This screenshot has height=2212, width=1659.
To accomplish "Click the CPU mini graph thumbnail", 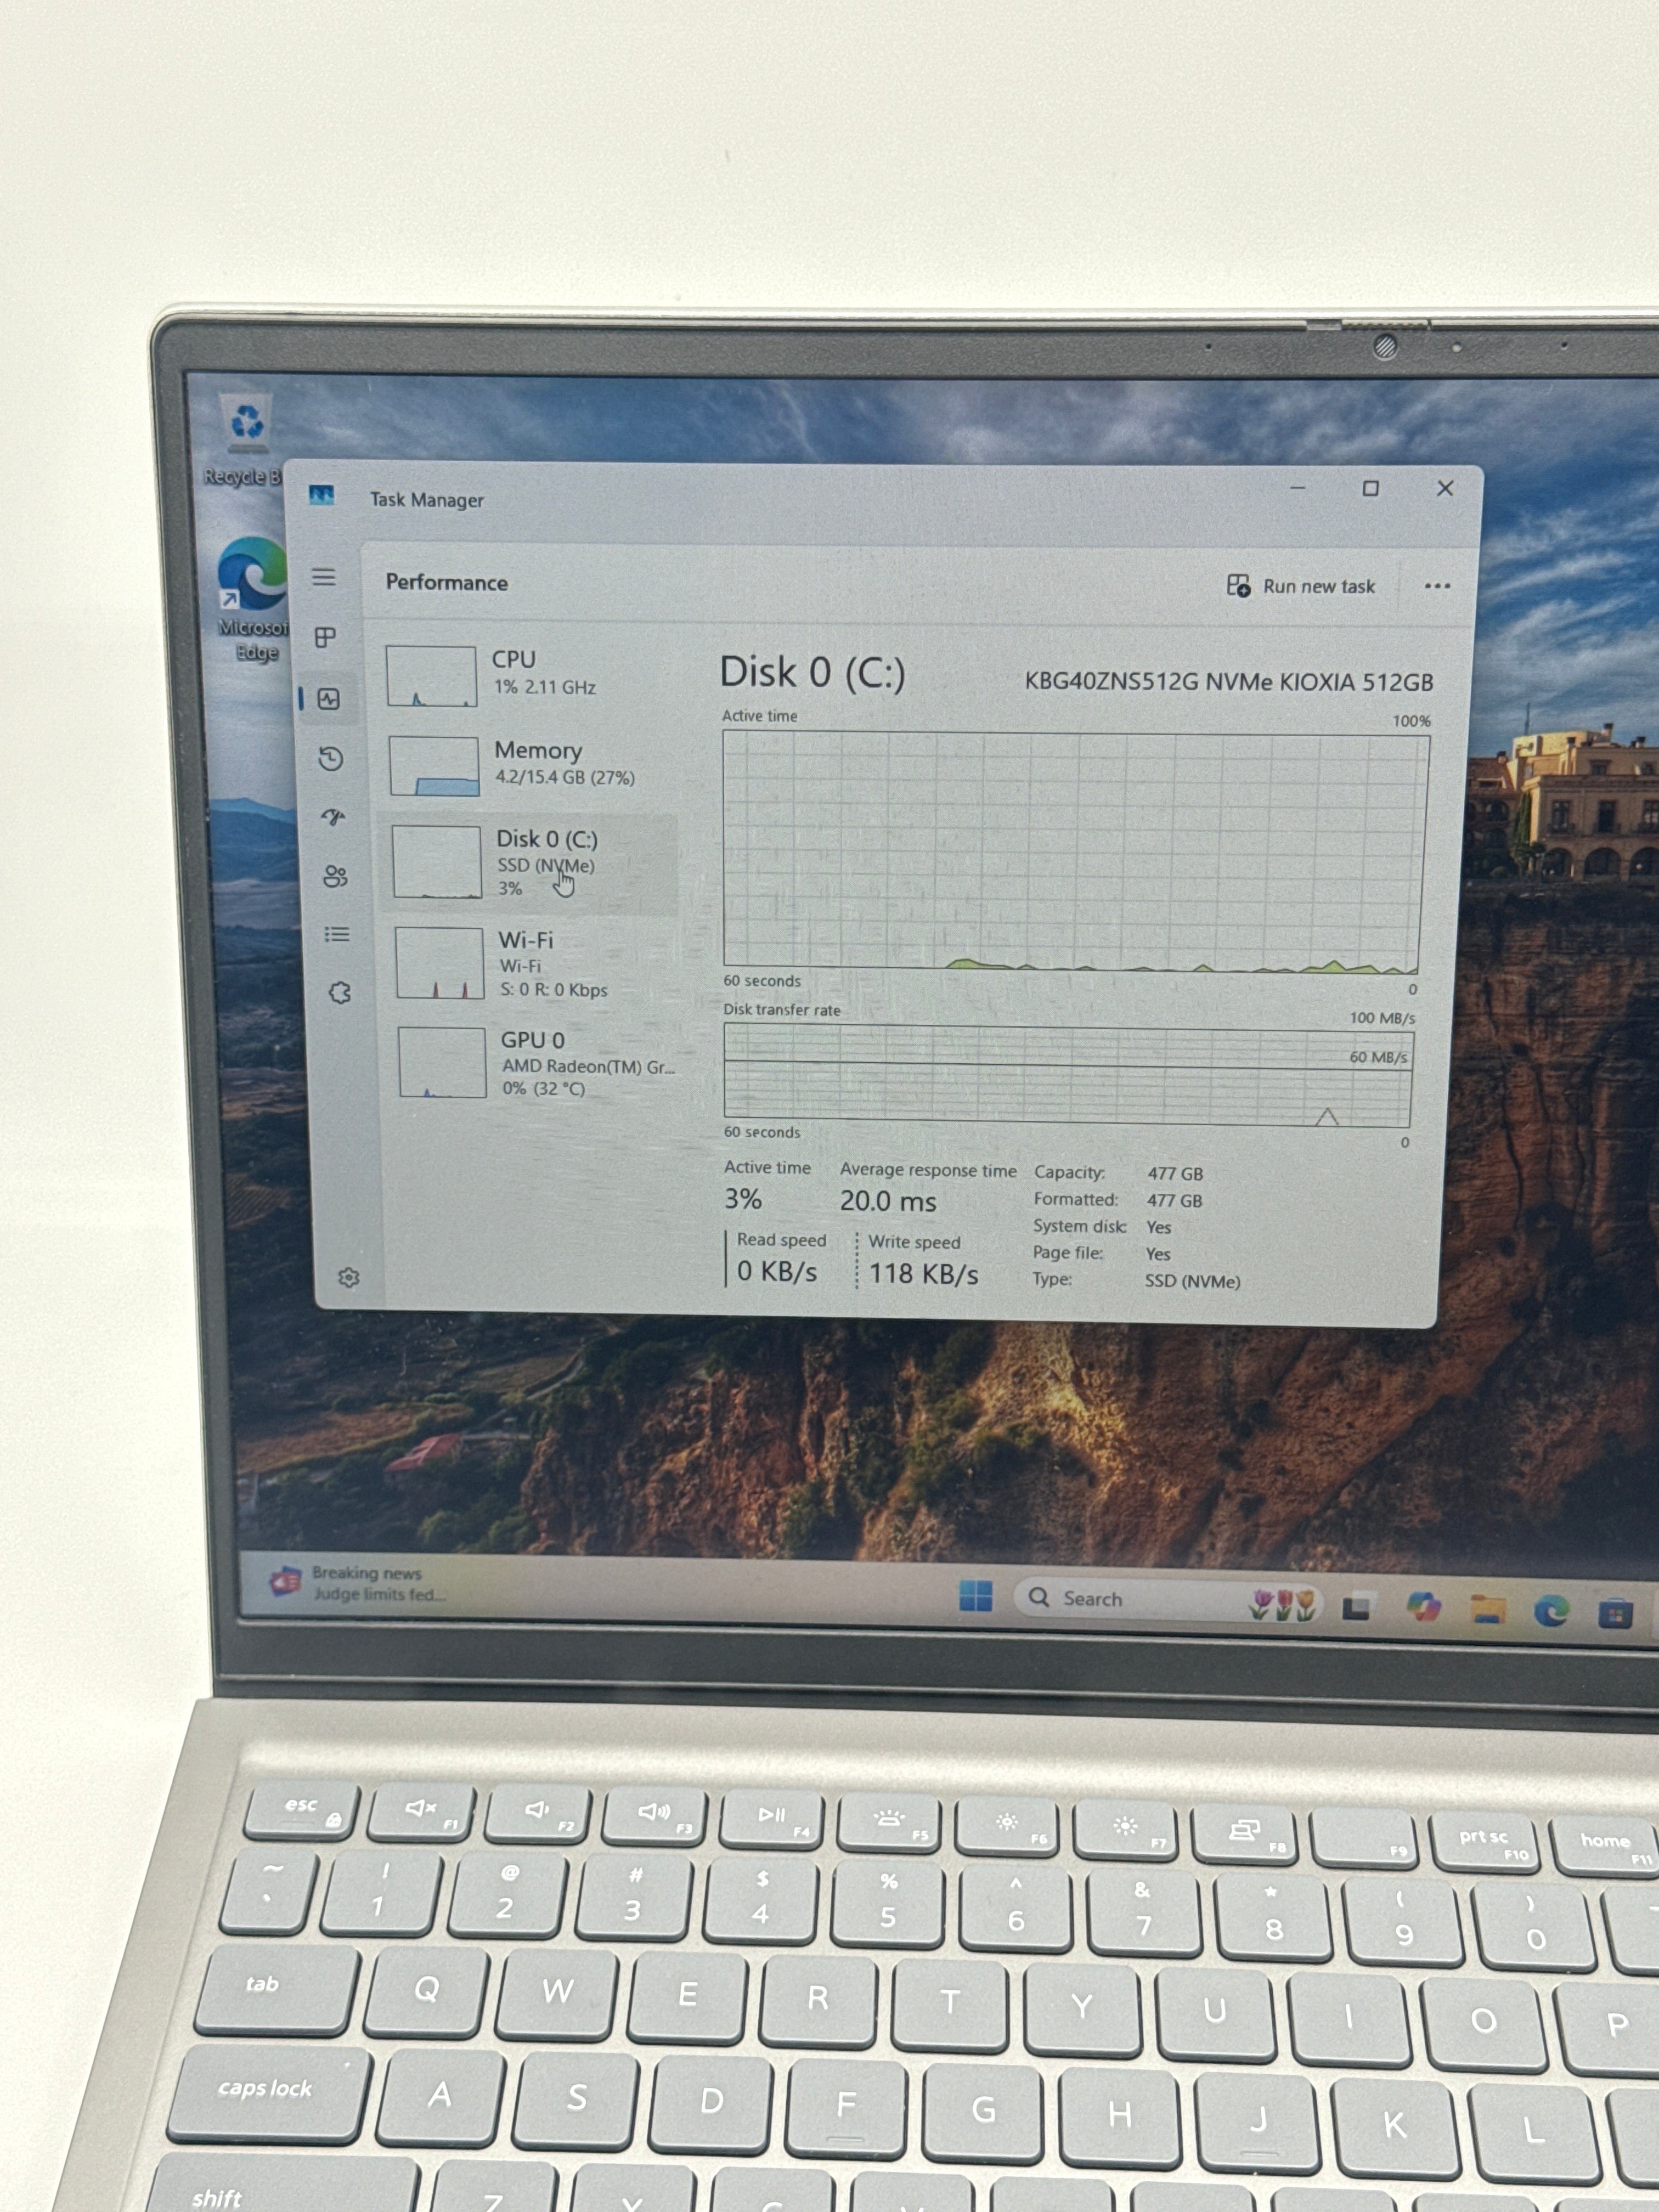I will pyautogui.click(x=431, y=676).
